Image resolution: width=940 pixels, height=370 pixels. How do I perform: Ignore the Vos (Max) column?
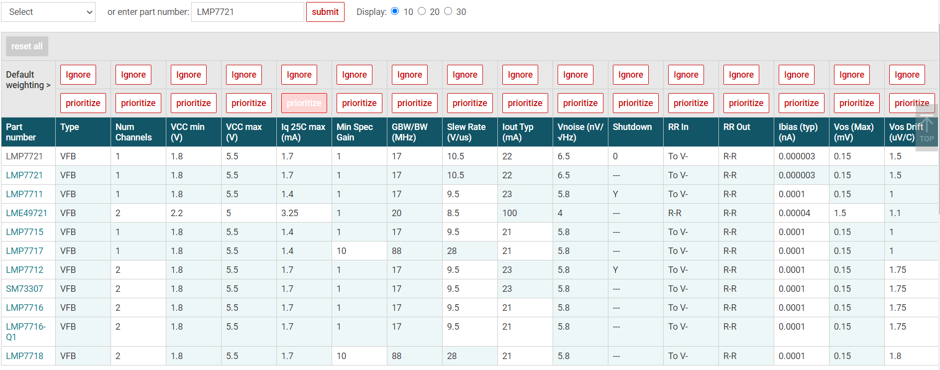click(x=852, y=75)
